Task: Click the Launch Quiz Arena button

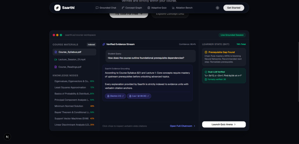Action: pos(224,124)
